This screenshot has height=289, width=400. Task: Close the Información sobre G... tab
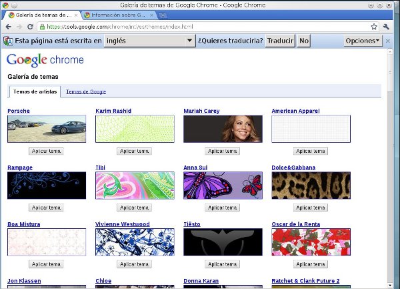pyautogui.click(x=152, y=15)
